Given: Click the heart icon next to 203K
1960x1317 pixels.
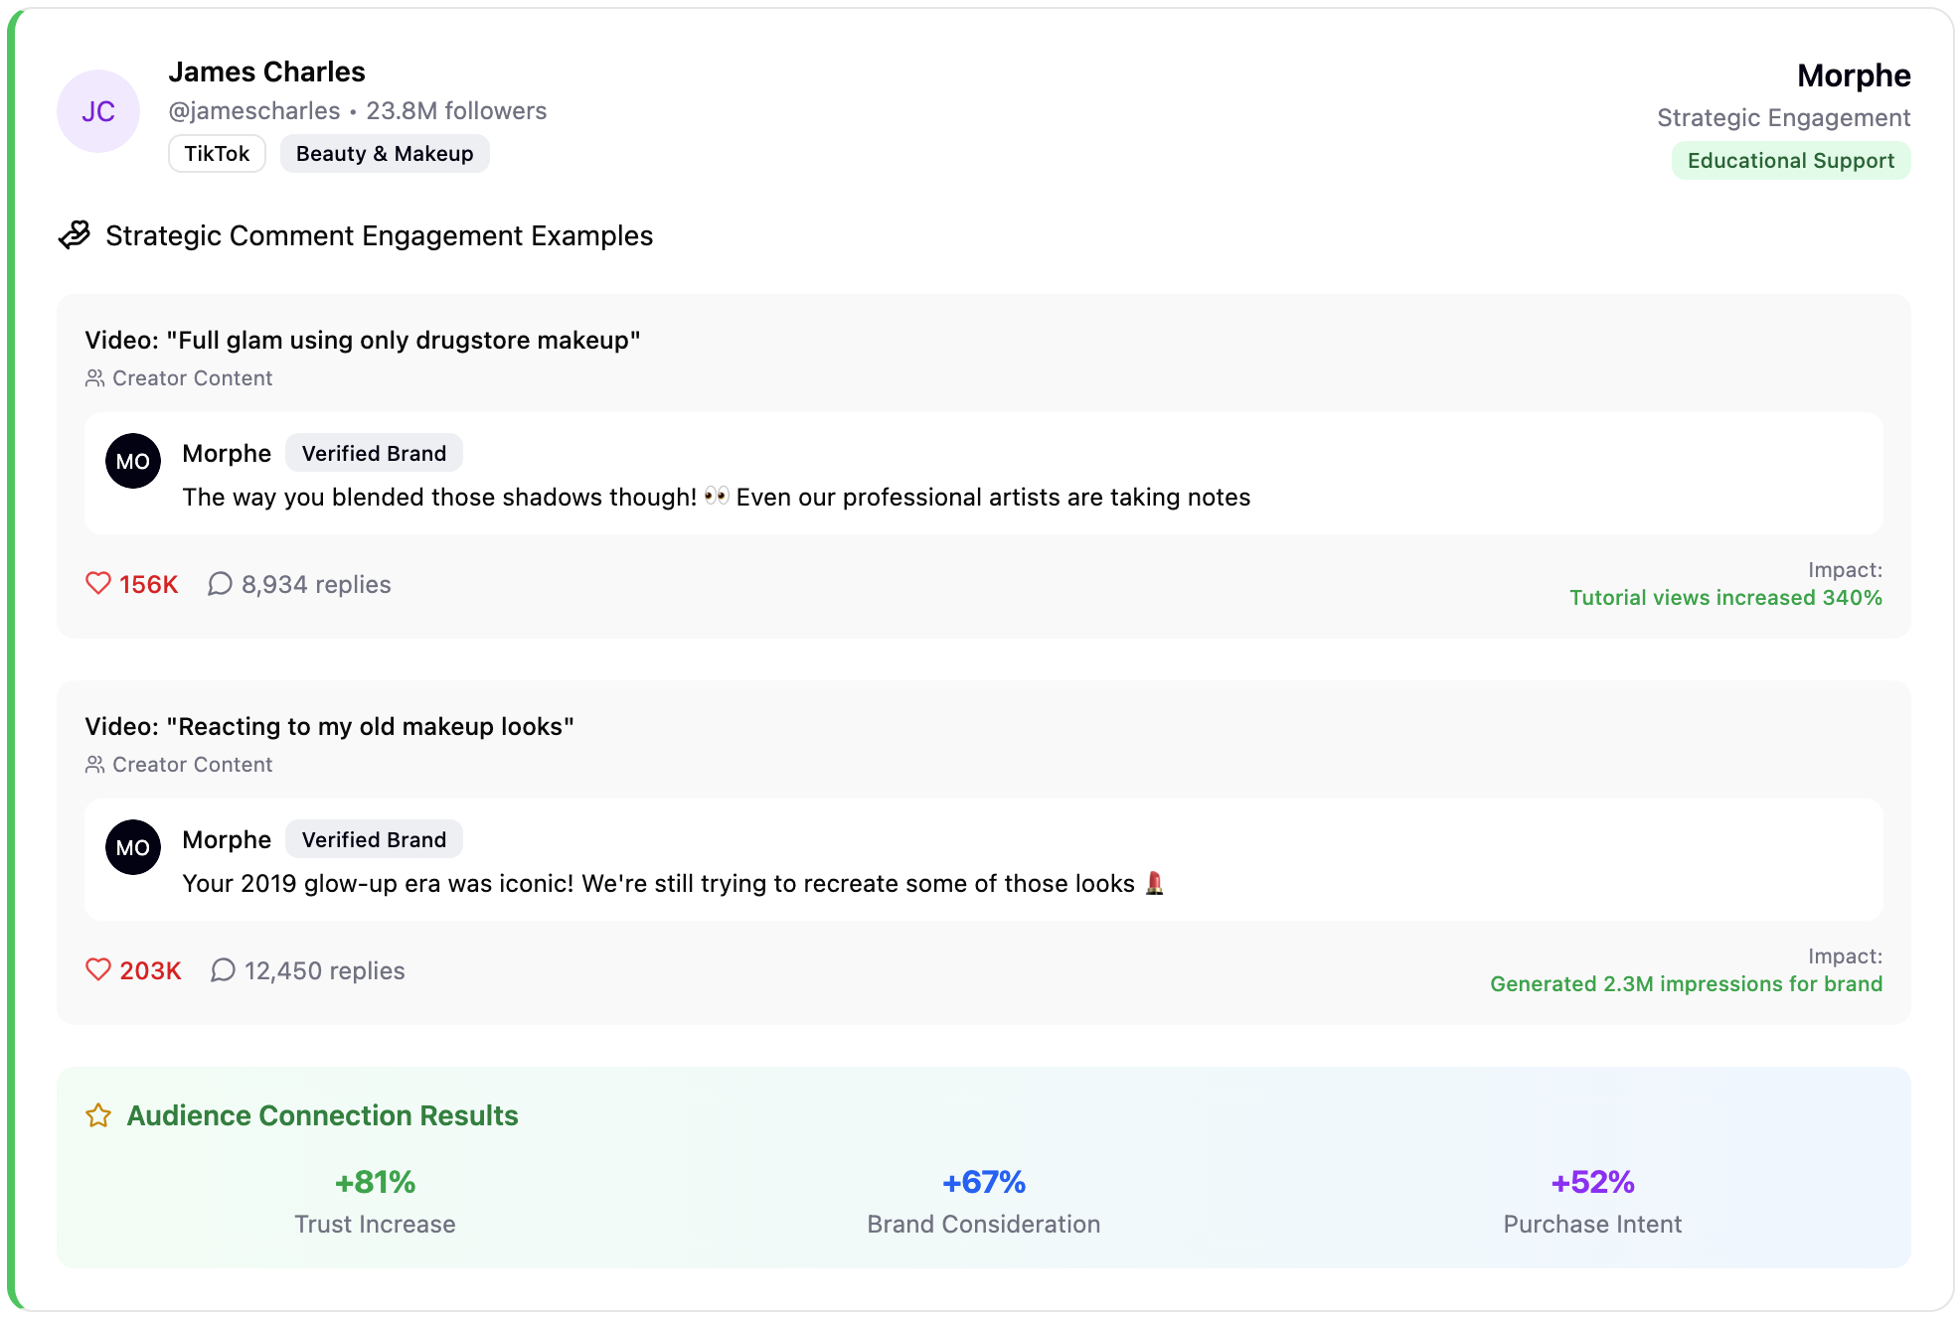Looking at the screenshot, I should coord(97,969).
